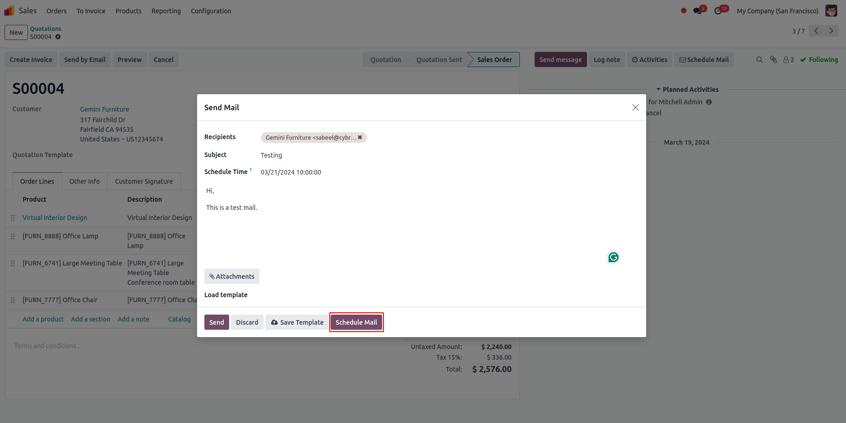Click the Send button in dialog
Viewport: 846px width, 423px height.
point(217,322)
